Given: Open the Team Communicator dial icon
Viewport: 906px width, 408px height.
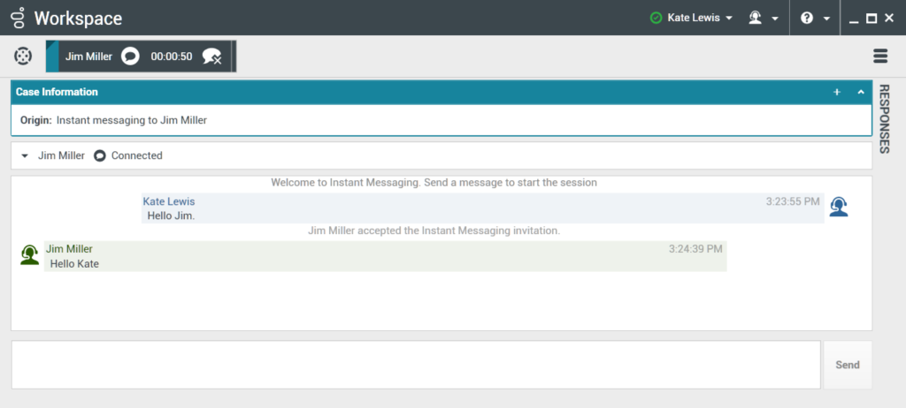Looking at the screenshot, I should 23,57.
